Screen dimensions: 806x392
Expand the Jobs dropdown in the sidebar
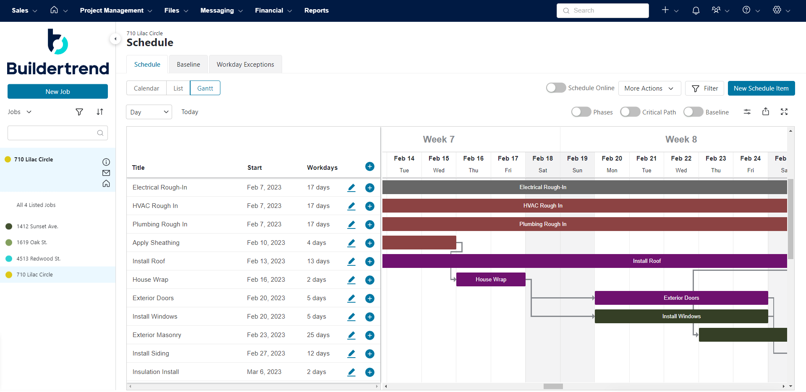coord(19,112)
